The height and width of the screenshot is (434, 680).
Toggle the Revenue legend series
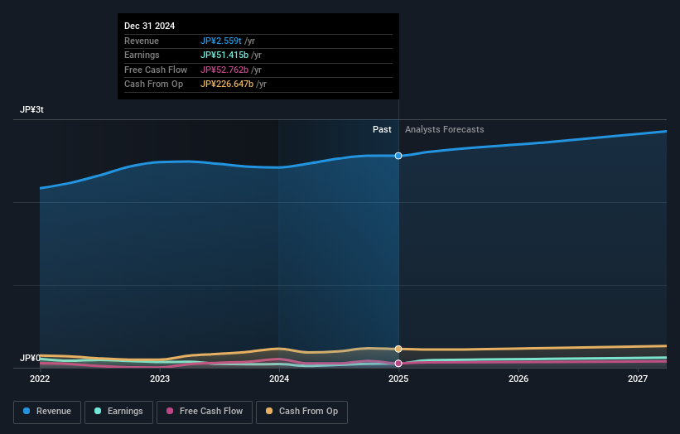point(47,412)
